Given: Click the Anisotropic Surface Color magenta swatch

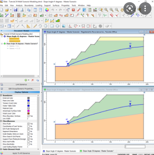Looking at the screenshot, I should pyautogui.click(x=28, y=111).
